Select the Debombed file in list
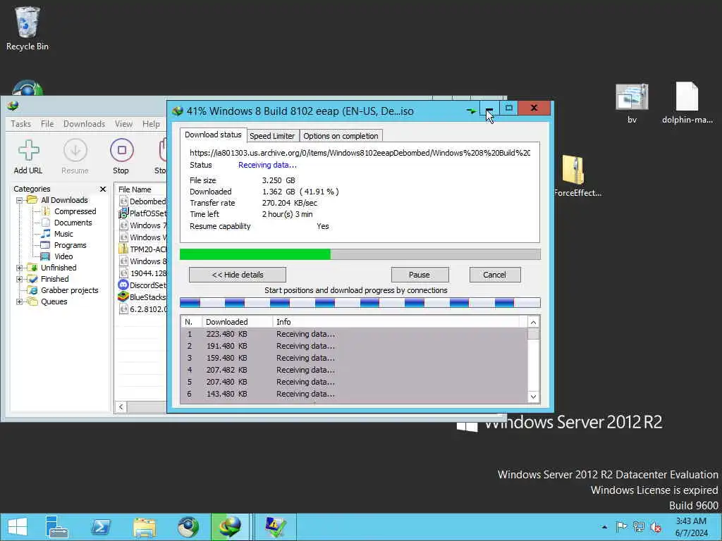The image size is (722, 541). [x=142, y=201]
